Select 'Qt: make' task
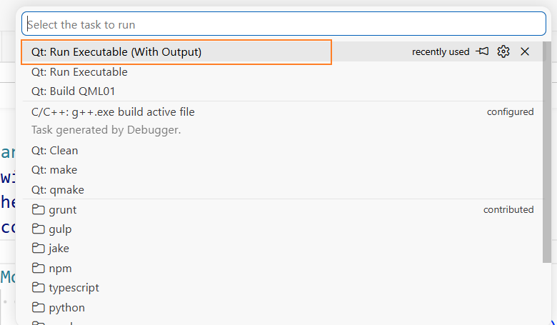 tap(282, 170)
